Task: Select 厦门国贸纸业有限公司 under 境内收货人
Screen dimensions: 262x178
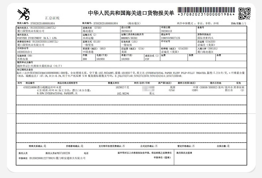Action: pos(31,31)
